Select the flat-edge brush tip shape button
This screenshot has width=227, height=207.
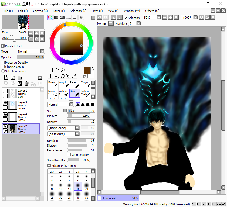pos(92,105)
